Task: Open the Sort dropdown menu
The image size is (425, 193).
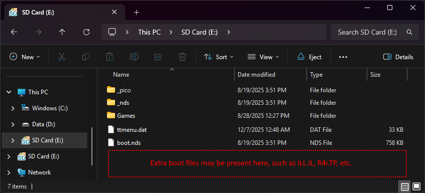Action: (219, 57)
